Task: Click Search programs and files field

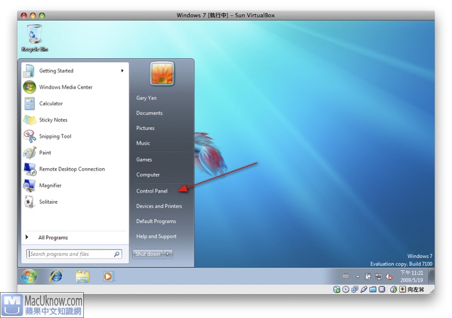Action: pos(74,254)
